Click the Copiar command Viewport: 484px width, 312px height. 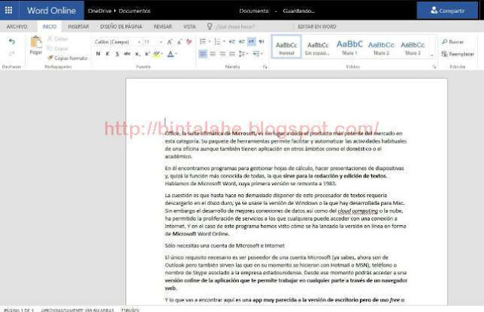[57, 48]
